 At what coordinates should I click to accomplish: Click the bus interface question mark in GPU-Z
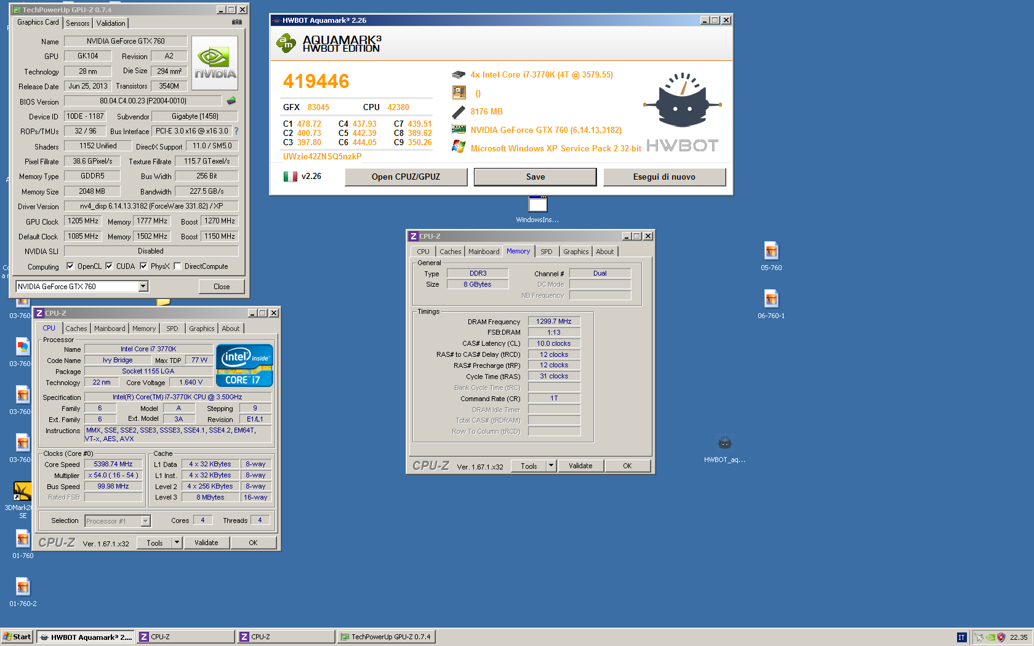pos(236,131)
